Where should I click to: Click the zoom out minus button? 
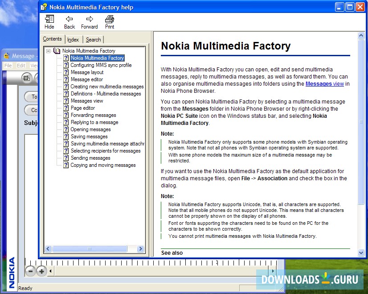[x=30, y=271]
